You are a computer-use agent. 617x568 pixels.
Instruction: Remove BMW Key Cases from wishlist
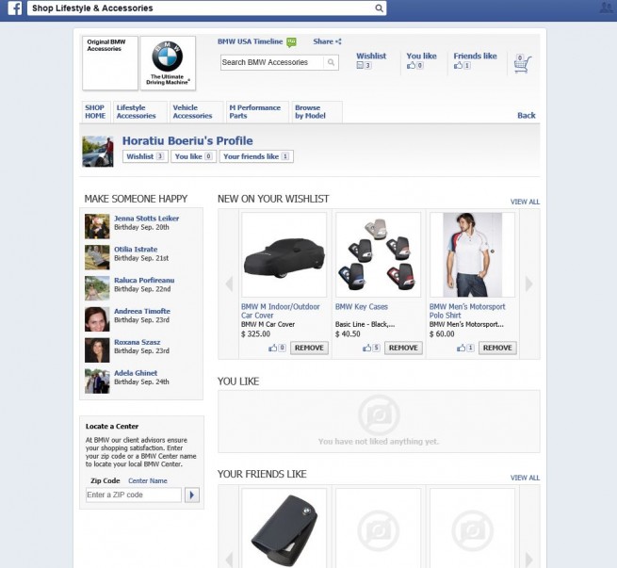pyautogui.click(x=403, y=348)
